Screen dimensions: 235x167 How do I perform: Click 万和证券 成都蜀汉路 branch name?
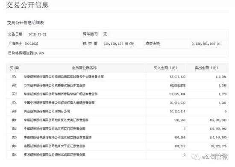(55, 85)
